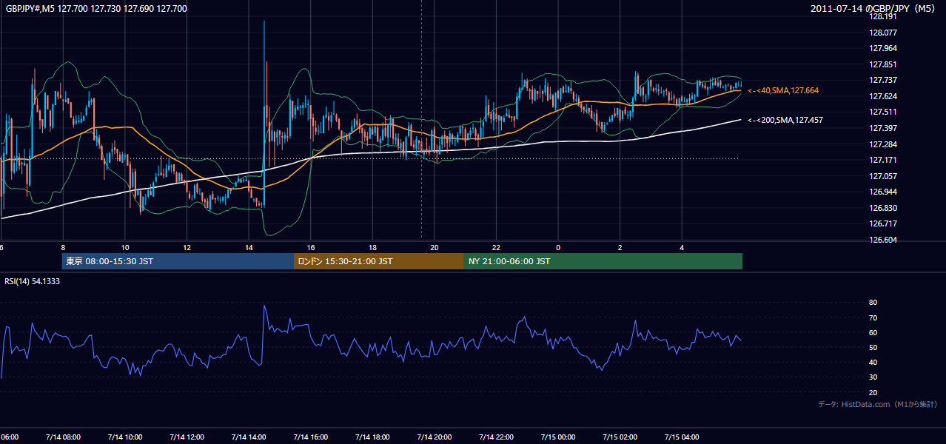Click RSI scale value 80
946x444 pixels.
[873, 303]
